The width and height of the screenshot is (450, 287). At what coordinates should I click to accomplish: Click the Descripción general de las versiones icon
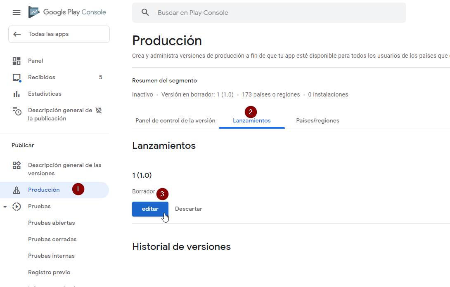pyautogui.click(x=17, y=165)
